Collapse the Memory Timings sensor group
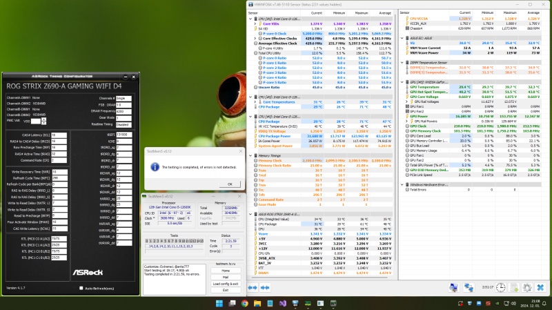Screen dimensions: 552x310 tap(250, 155)
